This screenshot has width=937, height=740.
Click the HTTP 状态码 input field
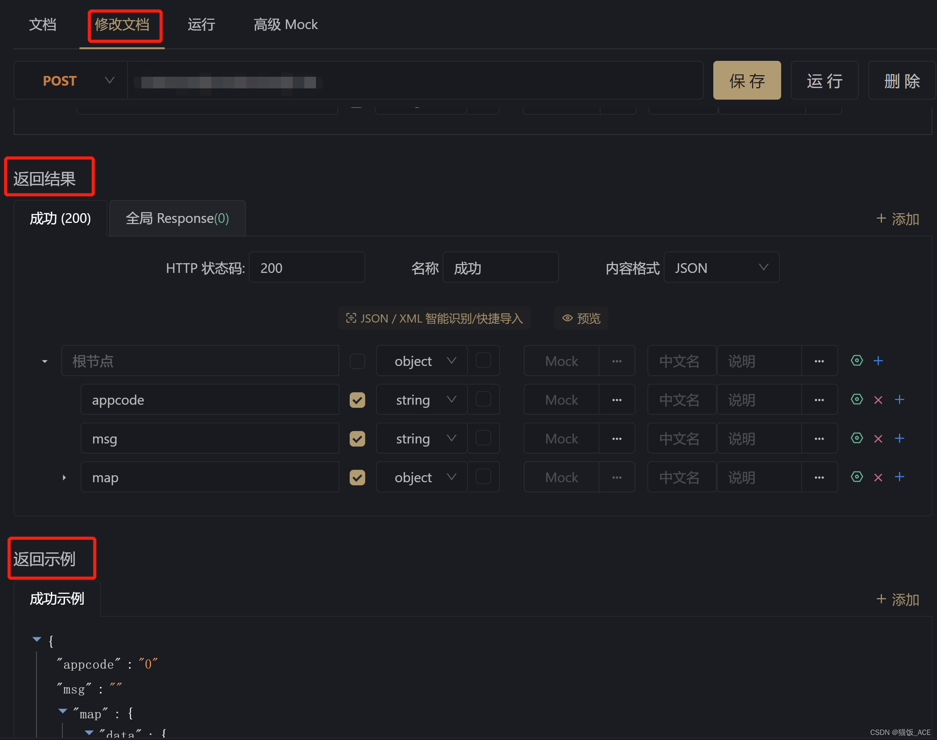coord(306,268)
